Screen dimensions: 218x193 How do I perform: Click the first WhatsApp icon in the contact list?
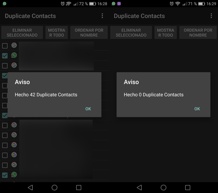point(14,55)
